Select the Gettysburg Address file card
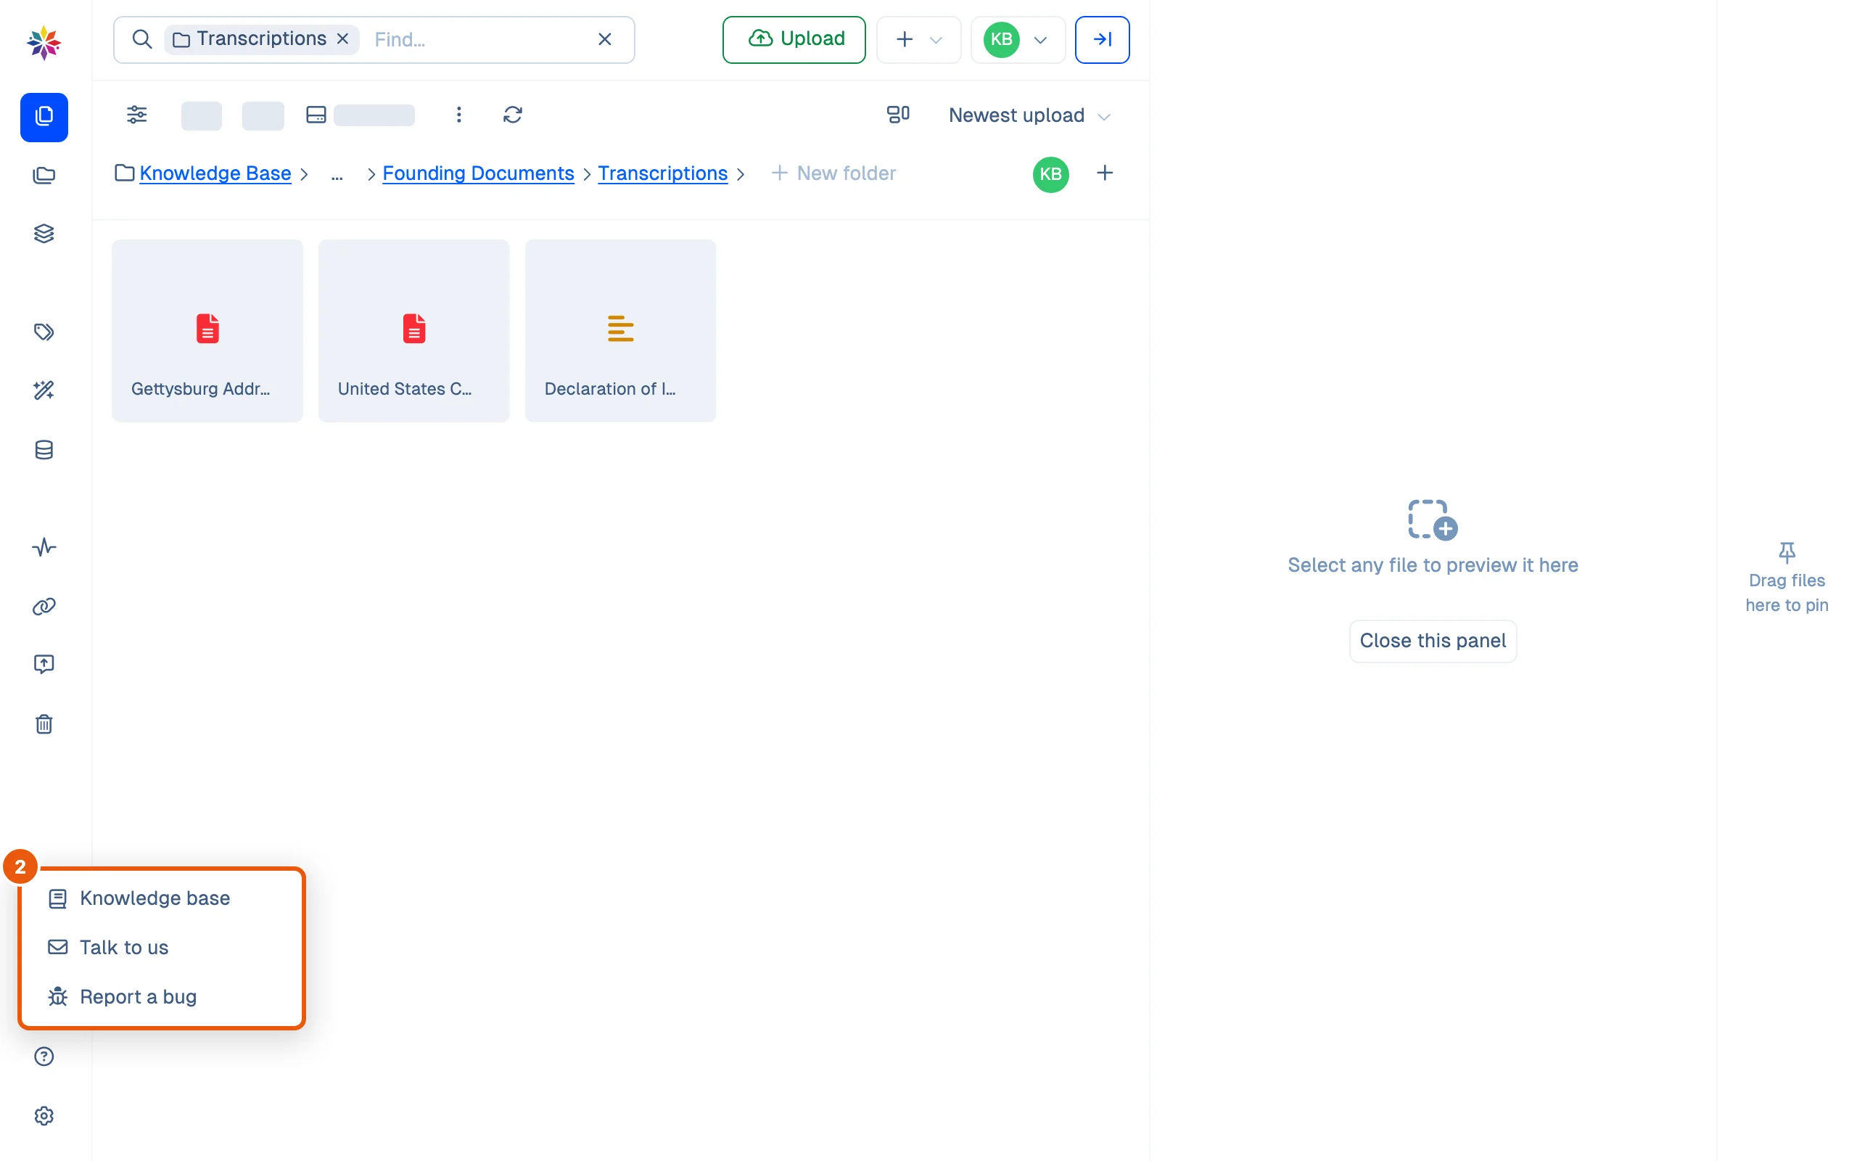This screenshot has width=1857, height=1161. pyautogui.click(x=207, y=330)
